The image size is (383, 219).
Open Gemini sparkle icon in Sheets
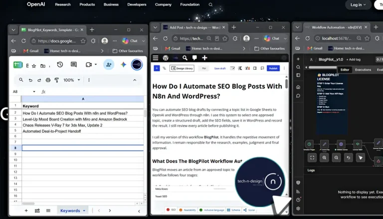(x=123, y=64)
